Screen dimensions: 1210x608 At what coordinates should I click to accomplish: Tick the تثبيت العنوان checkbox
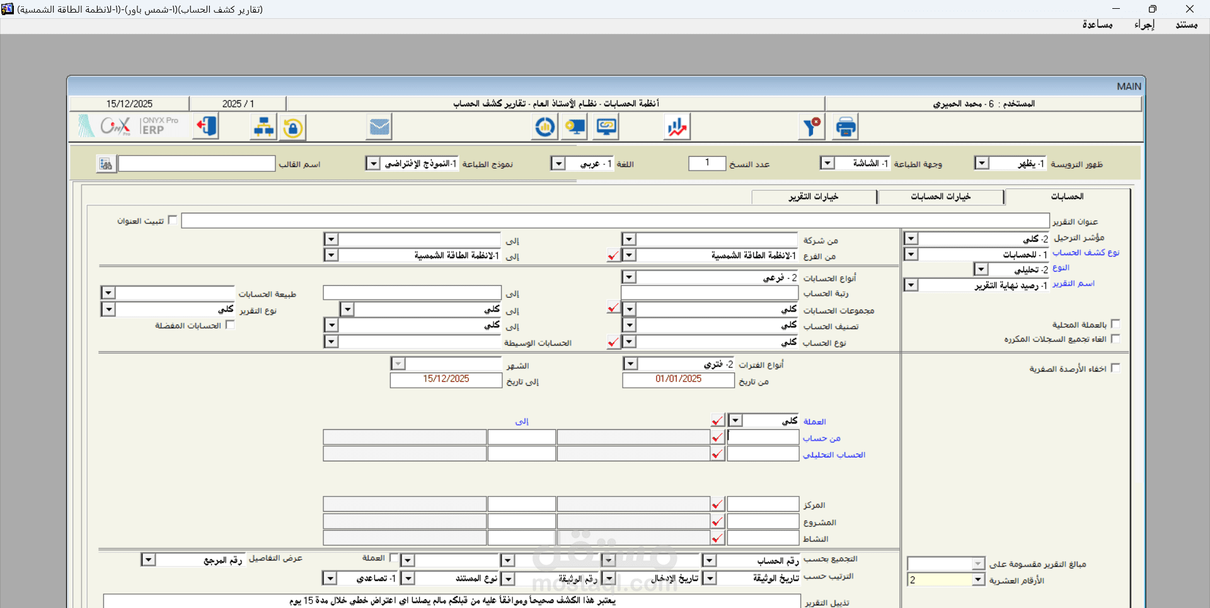click(173, 220)
